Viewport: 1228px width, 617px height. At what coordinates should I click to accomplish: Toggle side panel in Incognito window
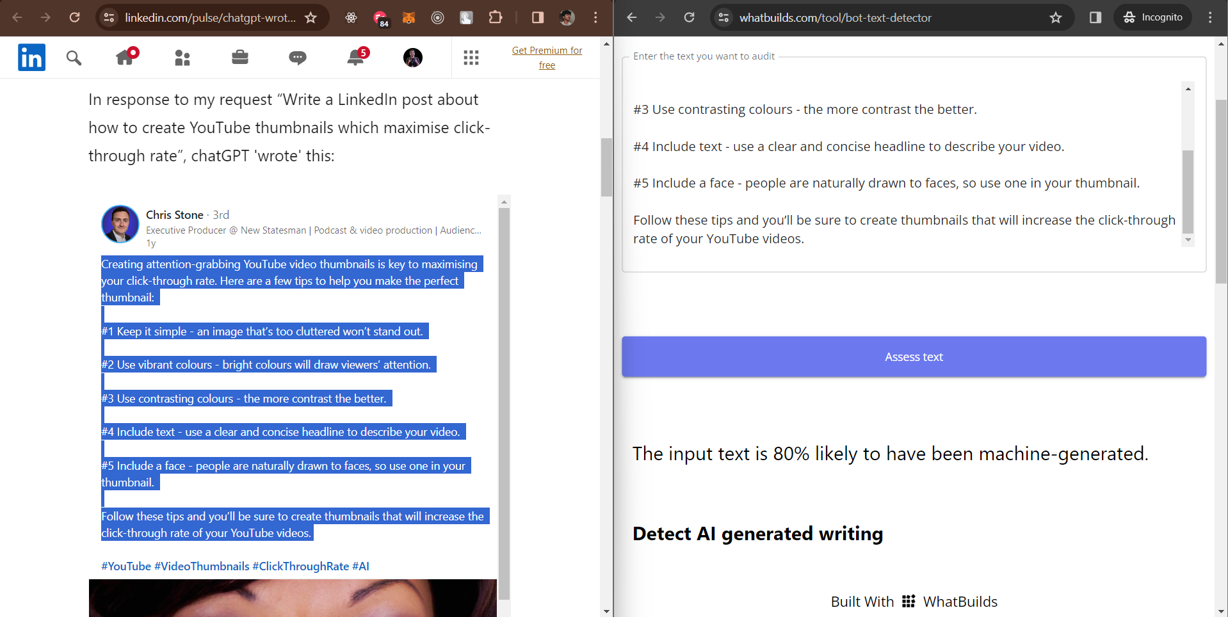1095,17
